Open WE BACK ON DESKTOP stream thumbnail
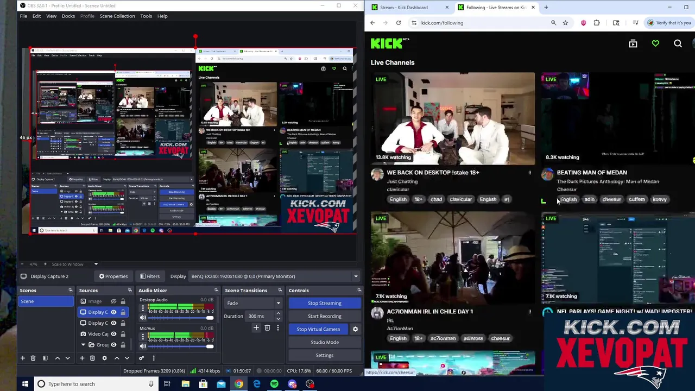 point(453,118)
